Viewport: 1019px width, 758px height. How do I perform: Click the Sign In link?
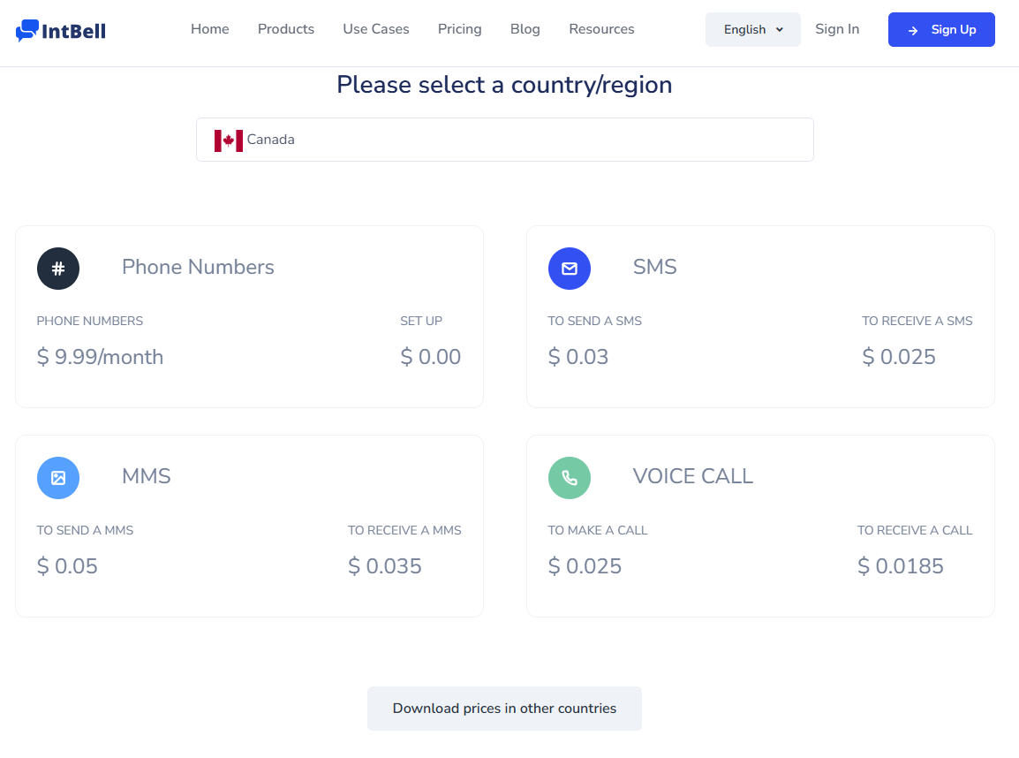pyautogui.click(x=837, y=29)
